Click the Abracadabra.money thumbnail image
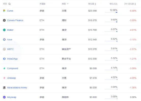Viewport: 141px width, 101px height. [4, 87]
